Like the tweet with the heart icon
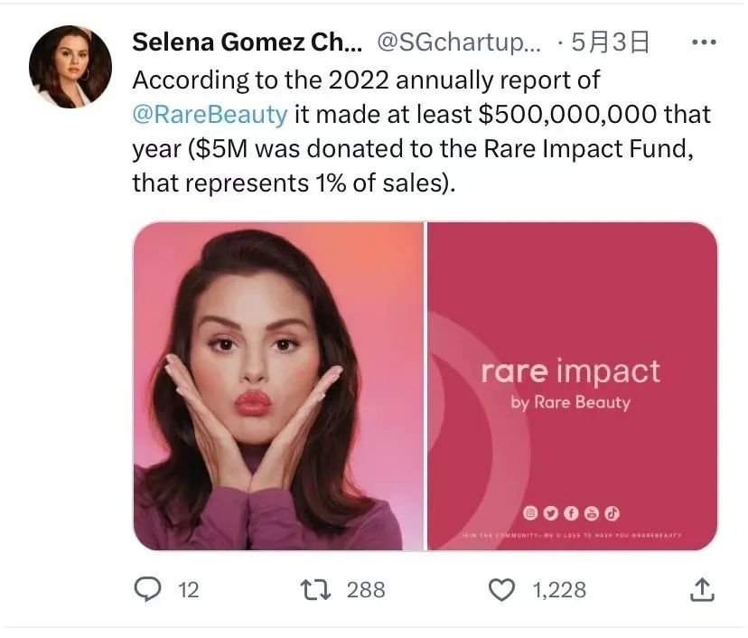Viewport: 748px width, 638px height. (x=500, y=590)
